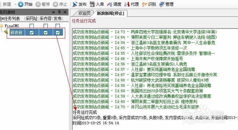Toggle FineCMS 发布 checkbox
Viewport: 238px width, 130px height.
click(x=57, y=26)
